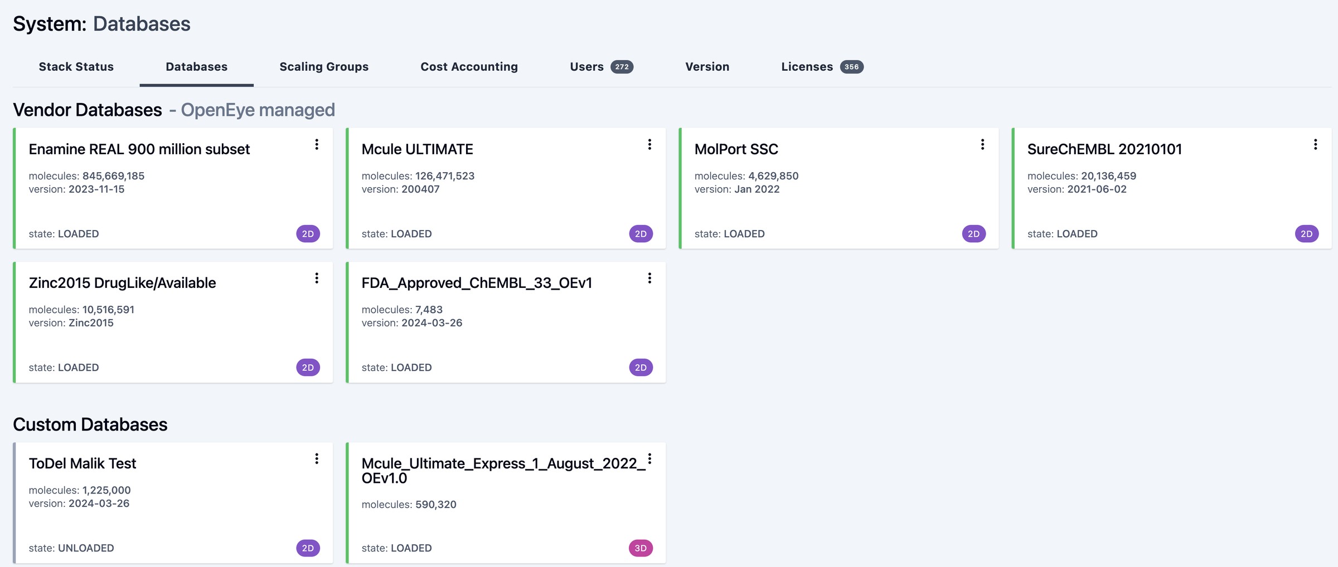Open the MolPort SSC kebab menu
This screenshot has width=1338, height=567.
[982, 145]
